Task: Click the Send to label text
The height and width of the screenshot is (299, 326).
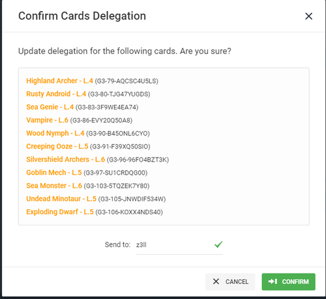Action: 117,245
